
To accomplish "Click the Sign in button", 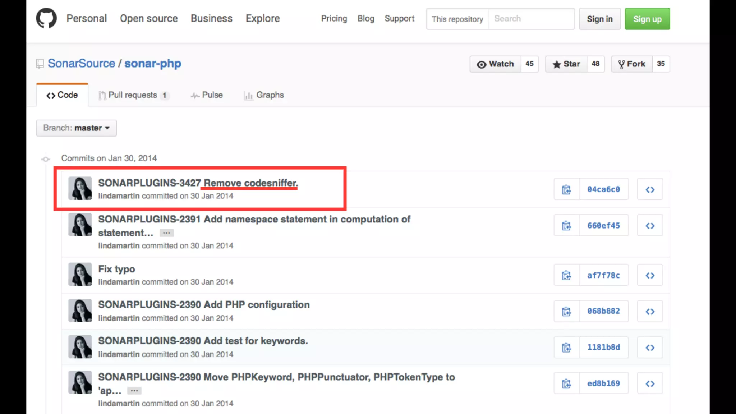I will tap(600, 19).
